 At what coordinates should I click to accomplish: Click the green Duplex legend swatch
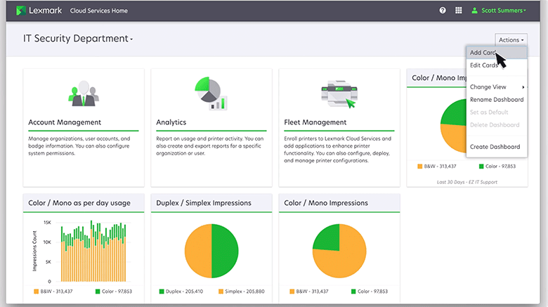pos(161,291)
